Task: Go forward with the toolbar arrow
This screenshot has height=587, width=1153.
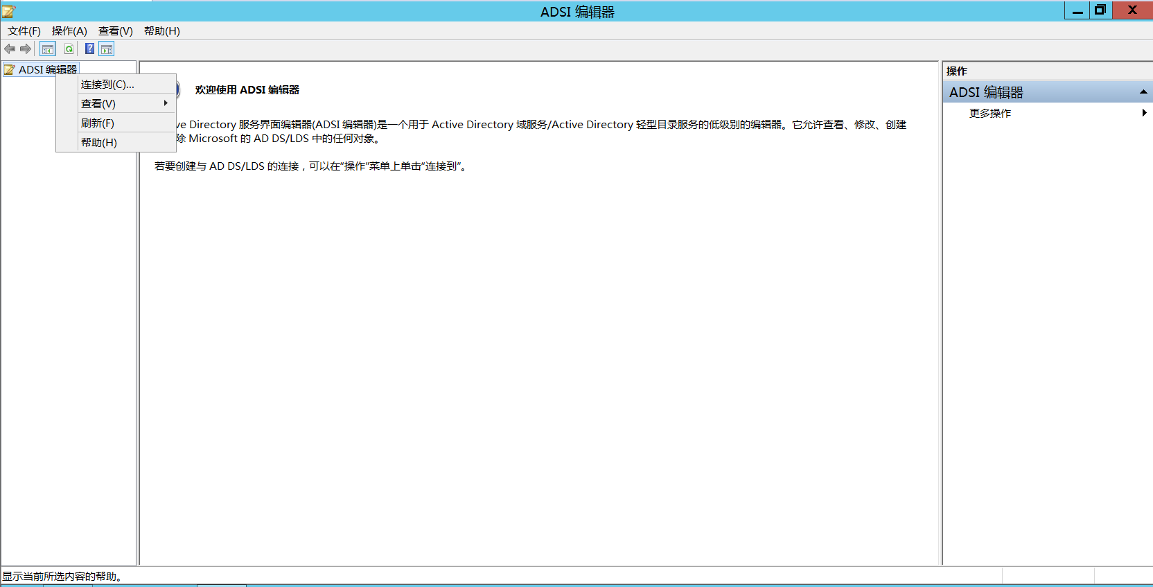Action: pyautogui.click(x=26, y=49)
